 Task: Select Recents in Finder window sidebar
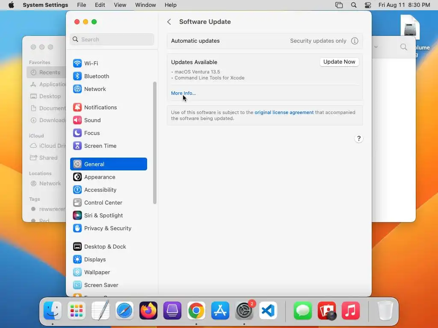pyautogui.click(x=46, y=73)
